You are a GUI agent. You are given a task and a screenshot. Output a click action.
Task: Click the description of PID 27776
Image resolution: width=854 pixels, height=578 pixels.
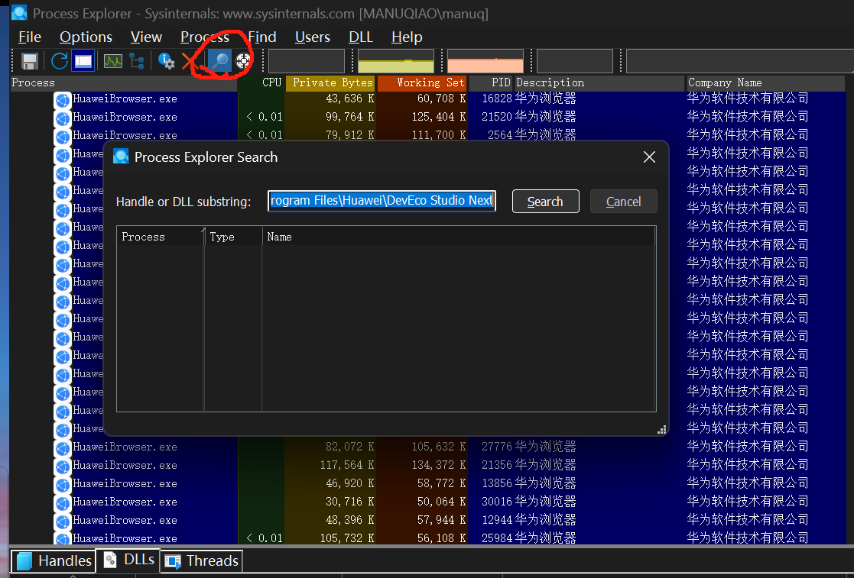pos(545,447)
